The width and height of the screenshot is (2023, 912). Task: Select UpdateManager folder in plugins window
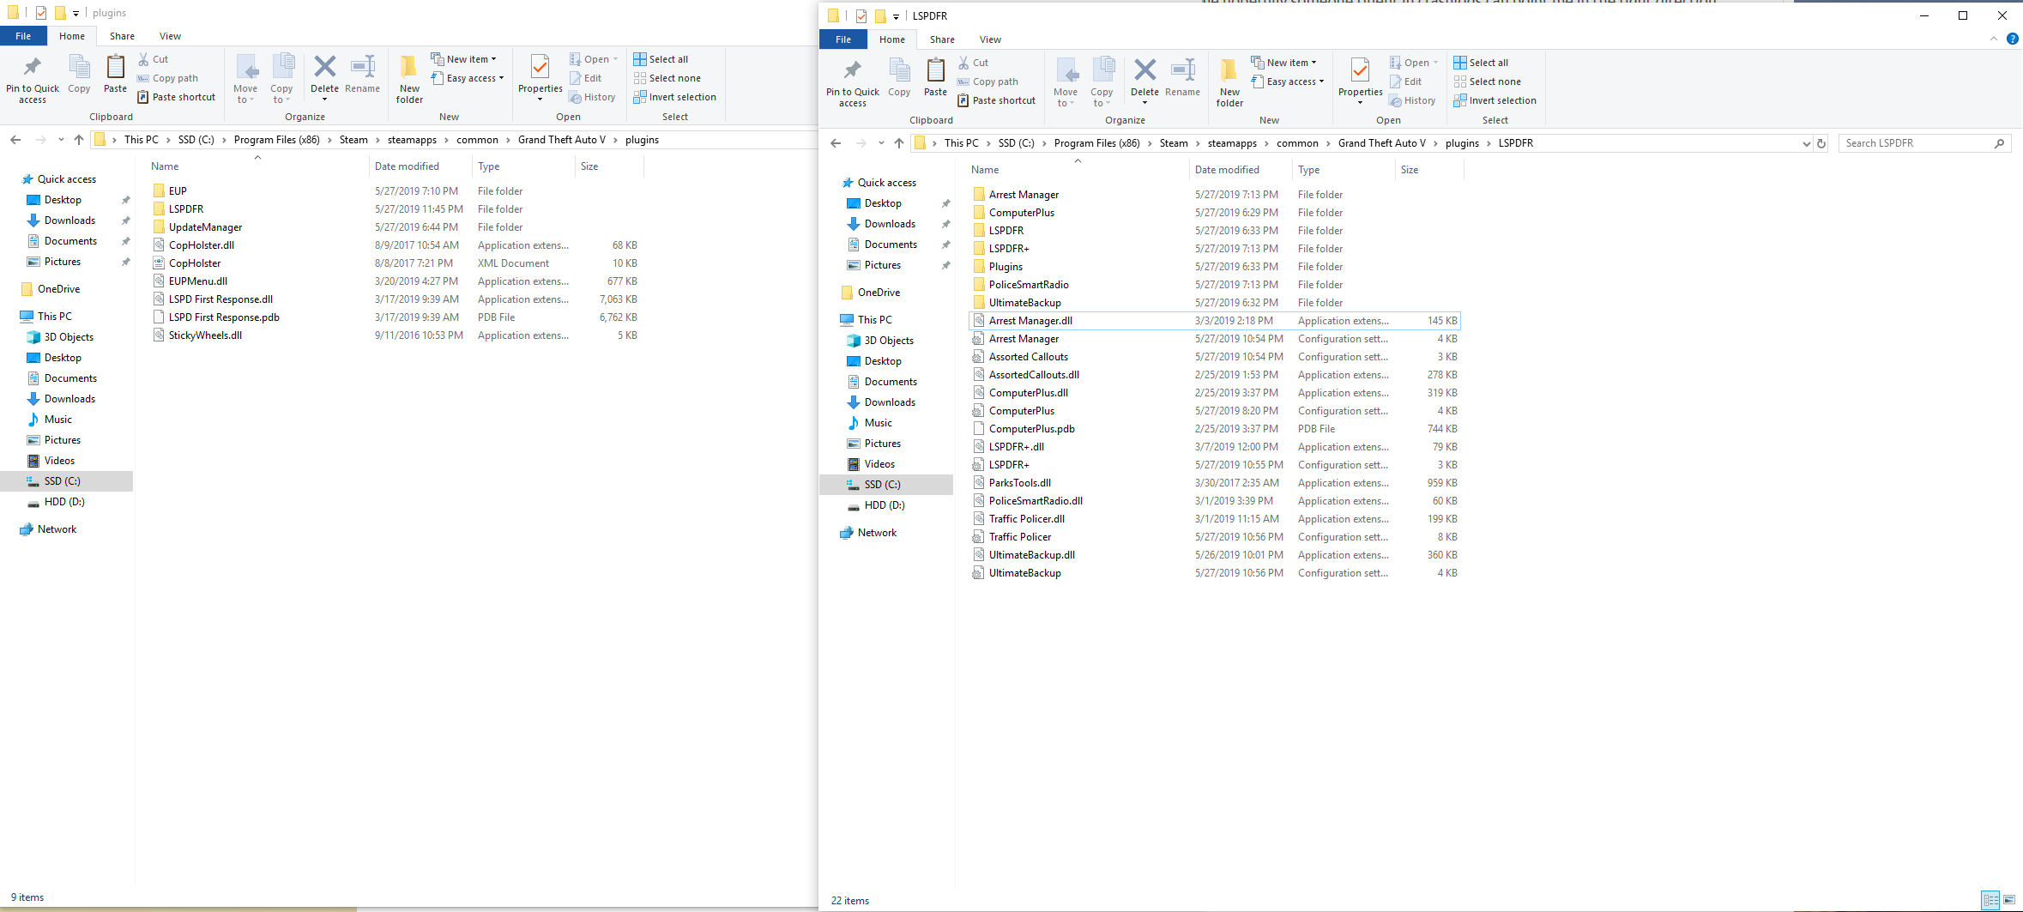click(x=205, y=227)
